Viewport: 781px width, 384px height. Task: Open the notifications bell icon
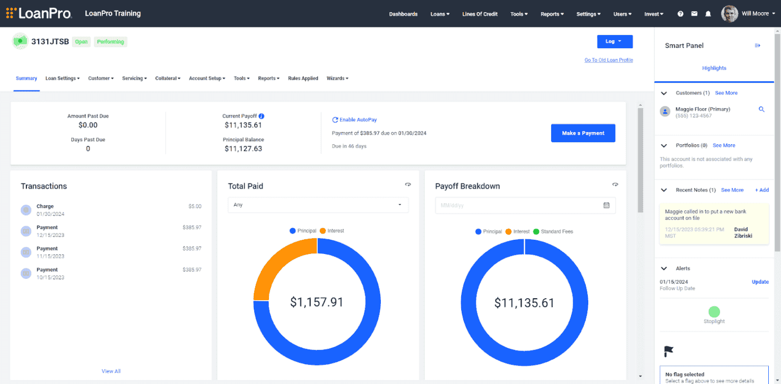708,14
